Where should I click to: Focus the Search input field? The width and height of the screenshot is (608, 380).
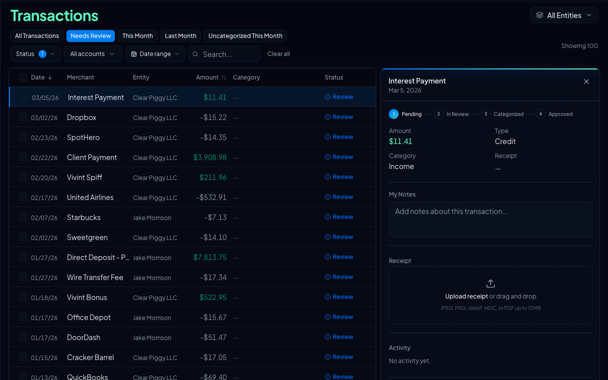224,54
